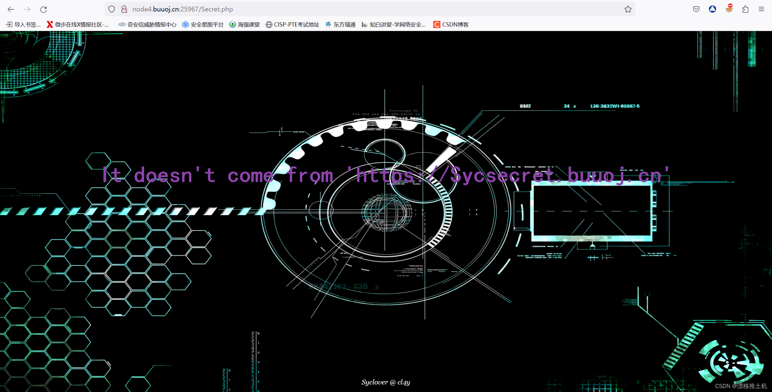Click the tracking protection shield icon

(111, 9)
